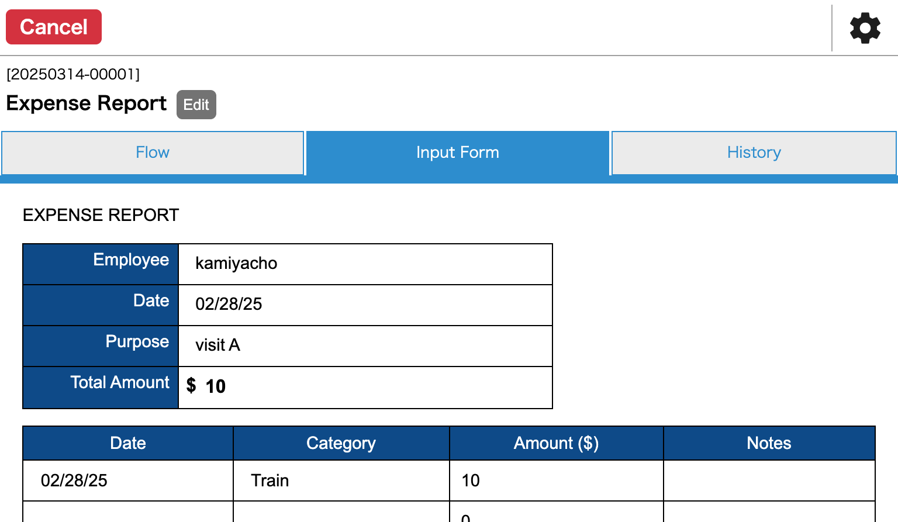Click the Edit button beside Expense Report
Screen dimensions: 898x522
(x=196, y=105)
